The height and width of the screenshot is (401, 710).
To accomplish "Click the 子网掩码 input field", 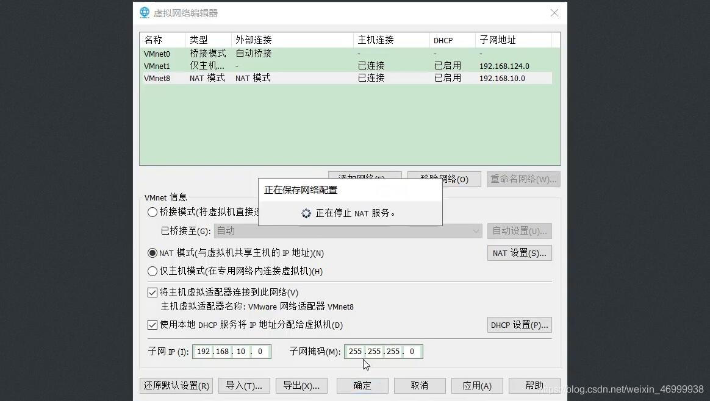I will [384, 352].
